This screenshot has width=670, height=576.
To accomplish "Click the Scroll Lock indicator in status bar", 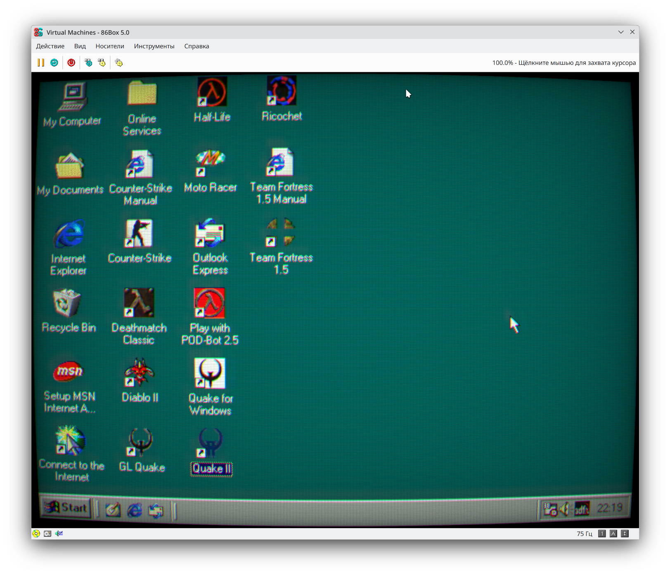I will (x=625, y=533).
